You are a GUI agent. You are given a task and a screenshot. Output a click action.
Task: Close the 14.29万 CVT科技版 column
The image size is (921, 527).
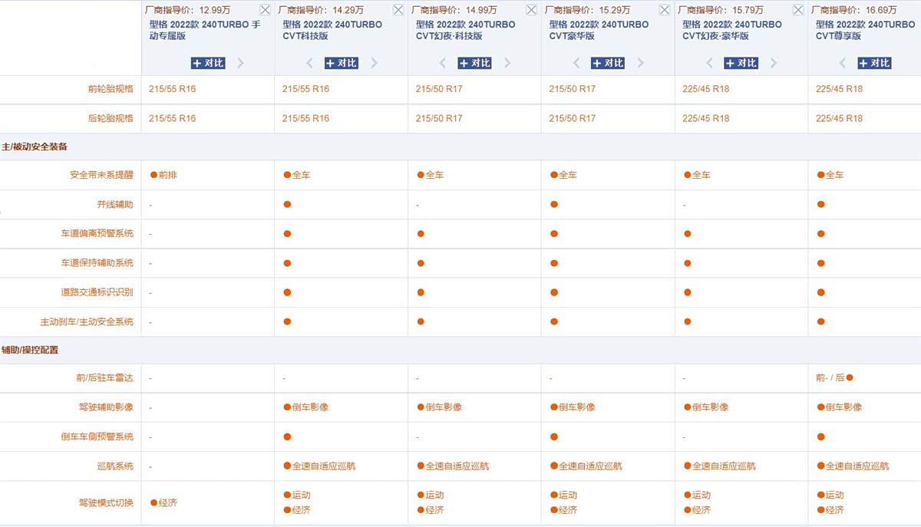click(x=398, y=10)
